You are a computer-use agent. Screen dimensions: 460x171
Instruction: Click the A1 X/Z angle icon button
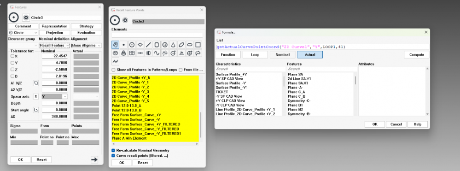tap(36, 83)
